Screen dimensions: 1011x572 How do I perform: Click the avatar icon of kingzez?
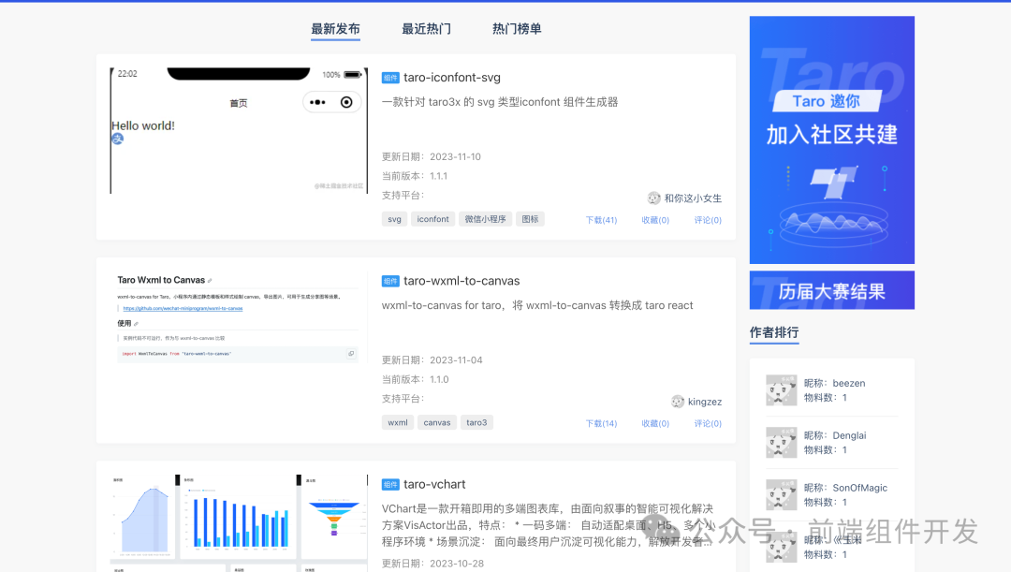tap(677, 402)
